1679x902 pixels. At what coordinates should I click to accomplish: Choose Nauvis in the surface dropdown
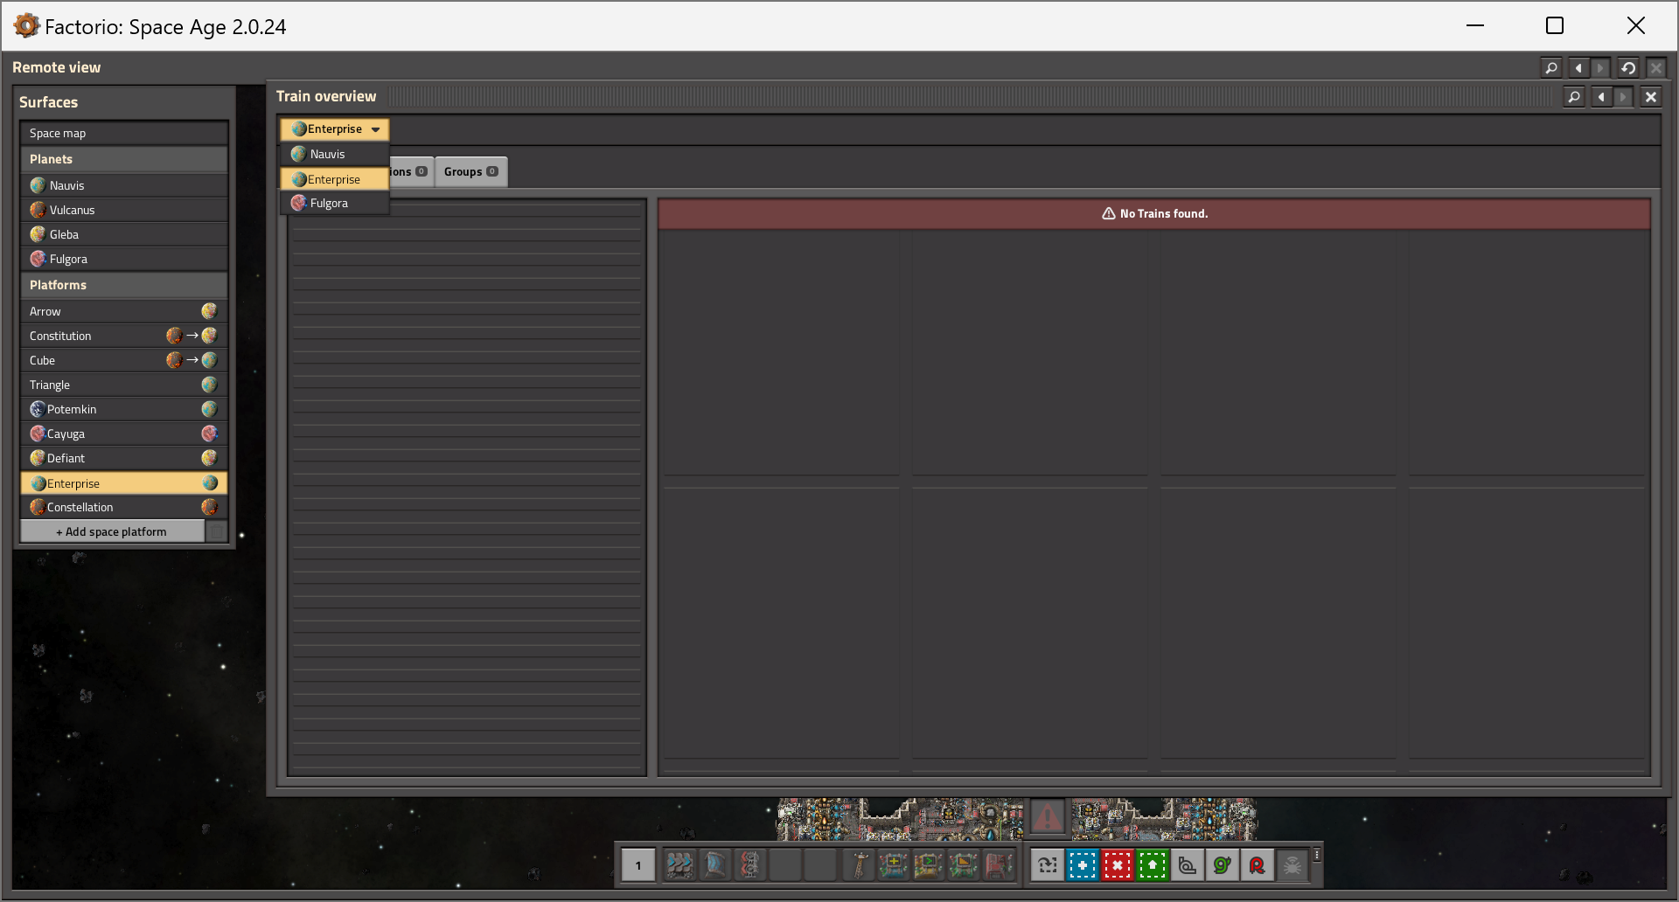[335, 154]
